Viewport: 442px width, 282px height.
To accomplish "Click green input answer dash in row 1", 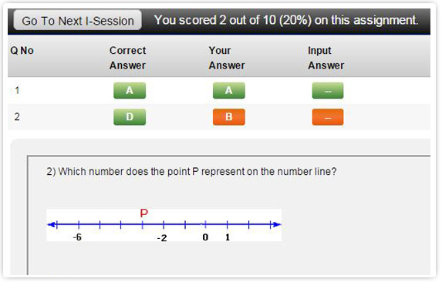I will point(328,90).
